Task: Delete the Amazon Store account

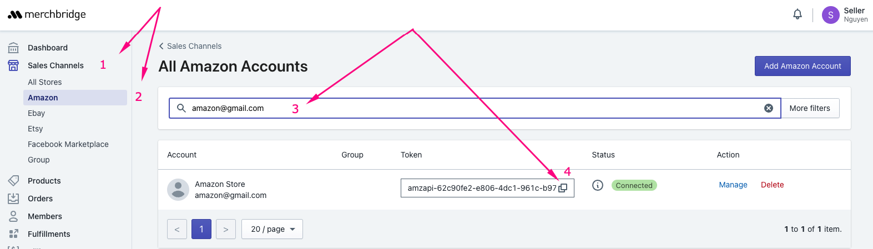Action: [x=772, y=185]
